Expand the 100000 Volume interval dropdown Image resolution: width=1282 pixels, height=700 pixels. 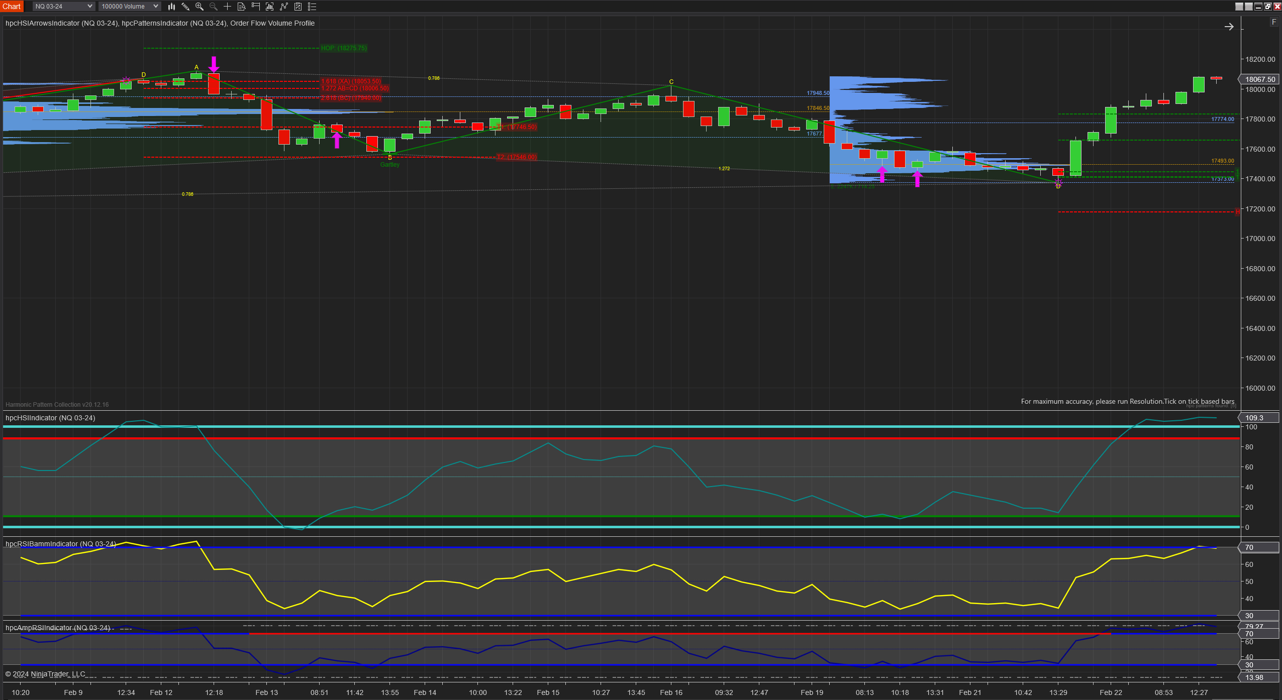pos(130,7)
